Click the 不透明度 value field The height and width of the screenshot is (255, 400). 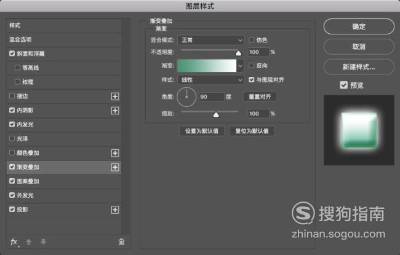[258, 52]
